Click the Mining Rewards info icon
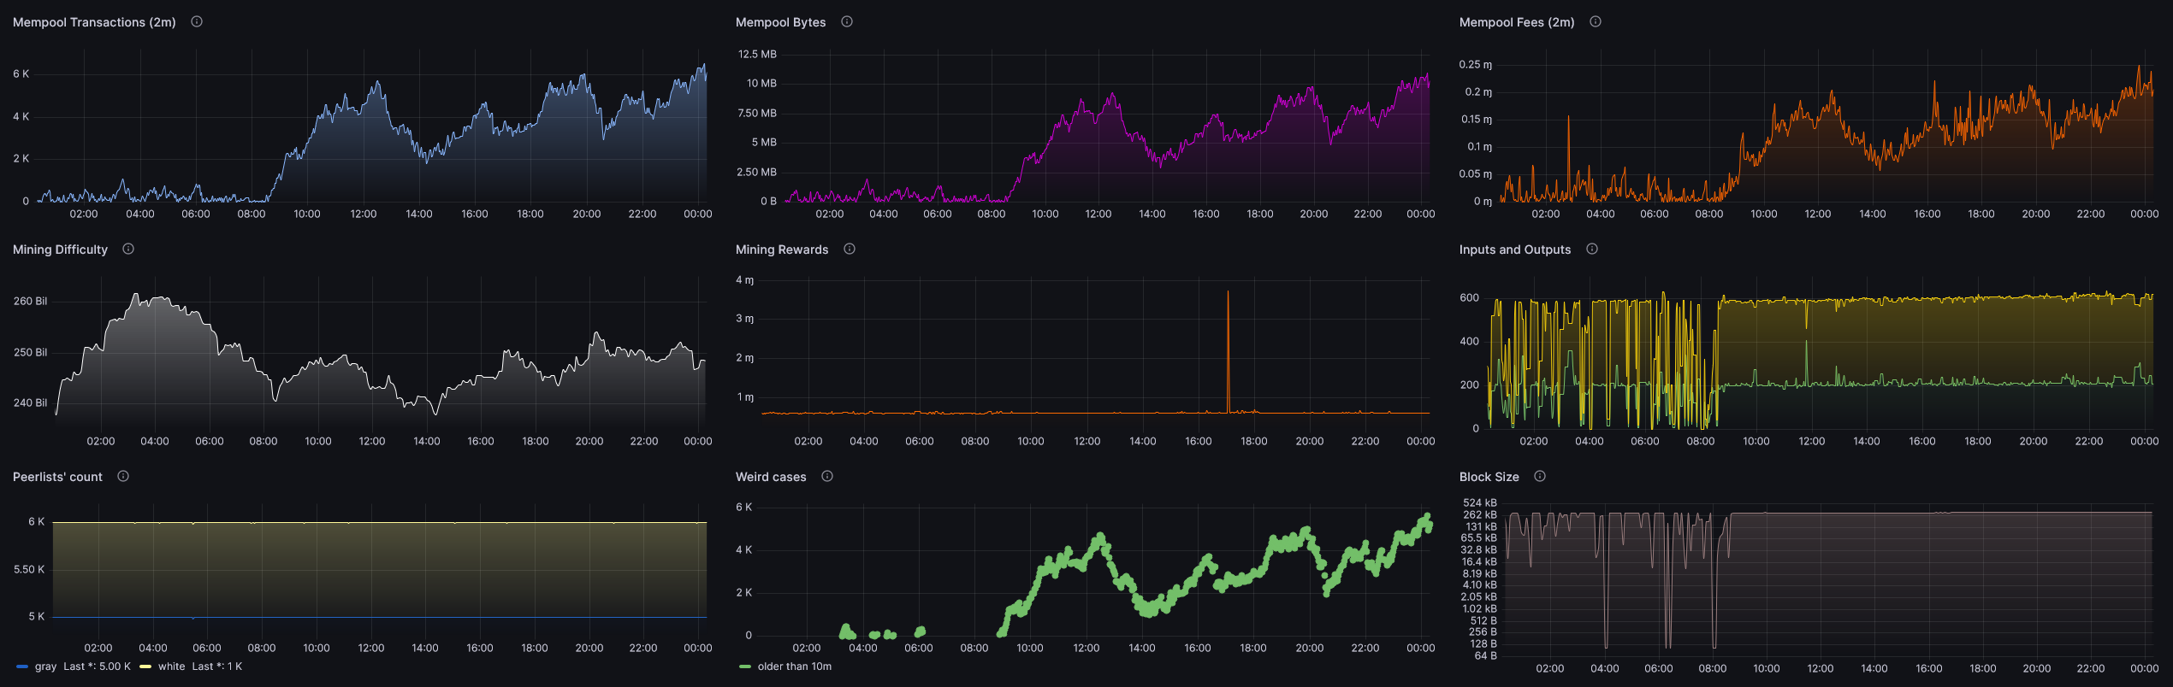The width and height of the screenshot is (2173, 687). pos(850,249)
